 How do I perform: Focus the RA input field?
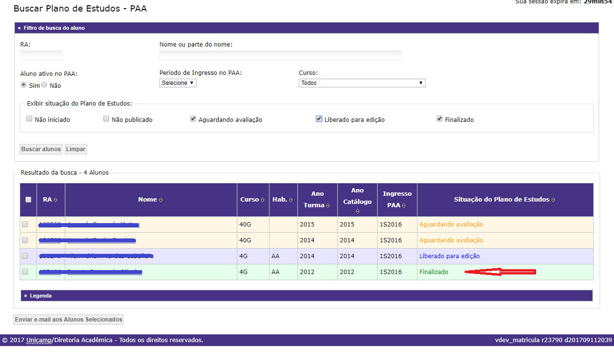point(41,55)
